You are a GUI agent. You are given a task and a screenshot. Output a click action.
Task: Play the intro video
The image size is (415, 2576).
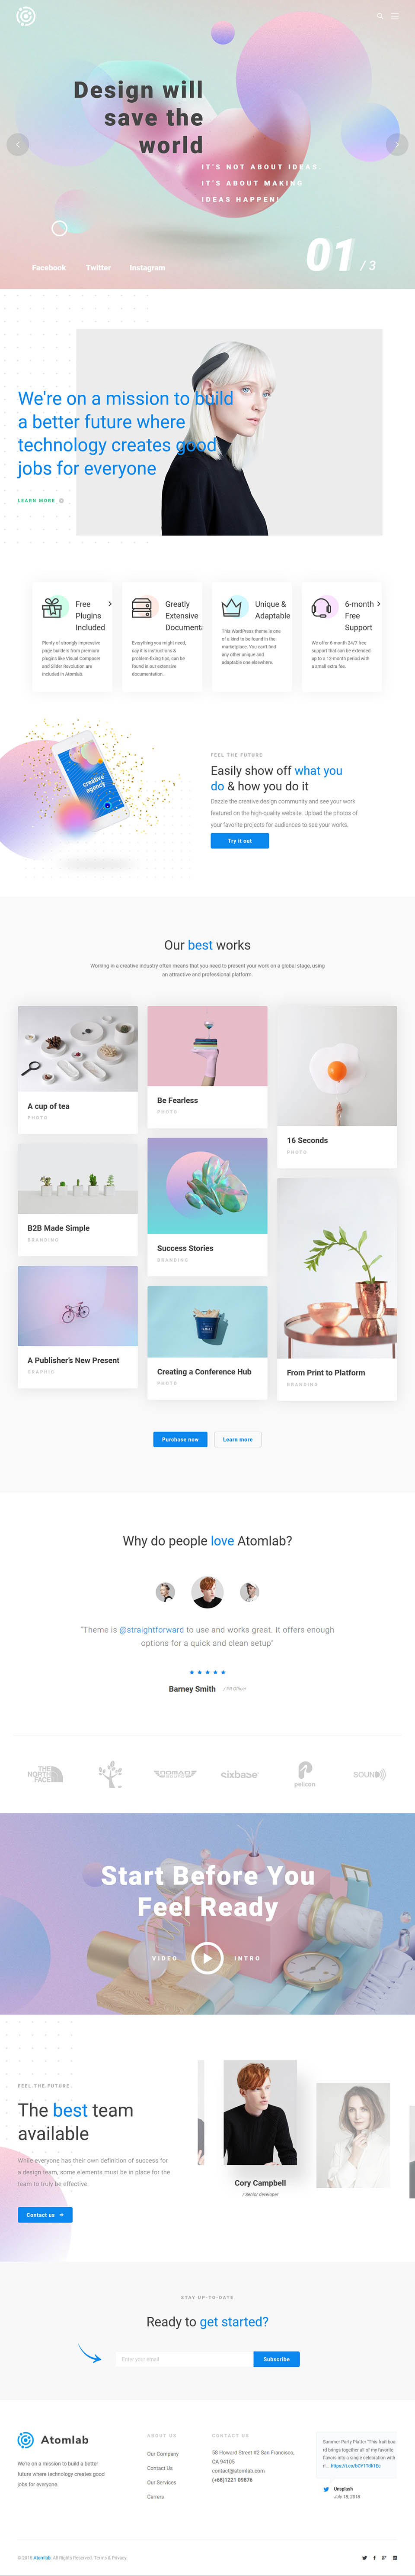[x=207, y=1957]
